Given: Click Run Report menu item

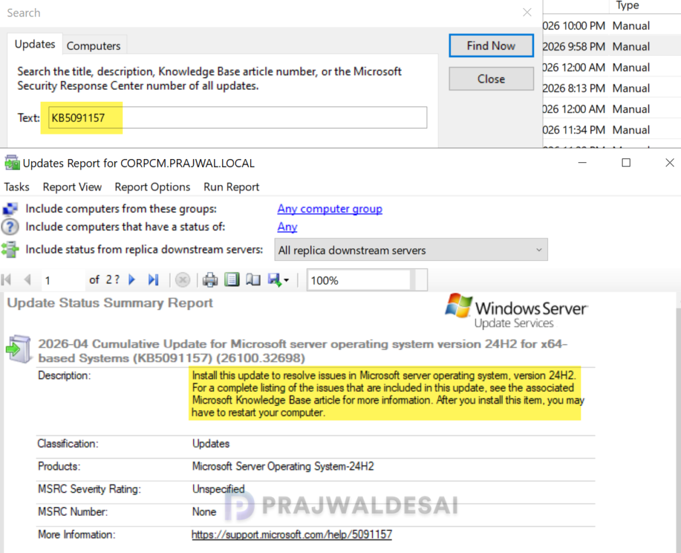Looking at the screenshot, I should [231, 187].
